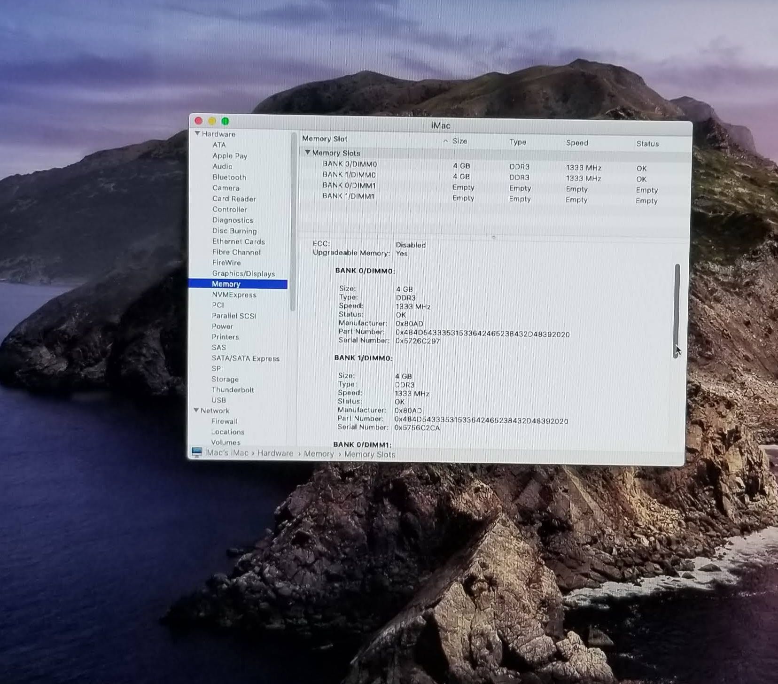
Task: Open the Storage hardware category
Action: [225, 379]
